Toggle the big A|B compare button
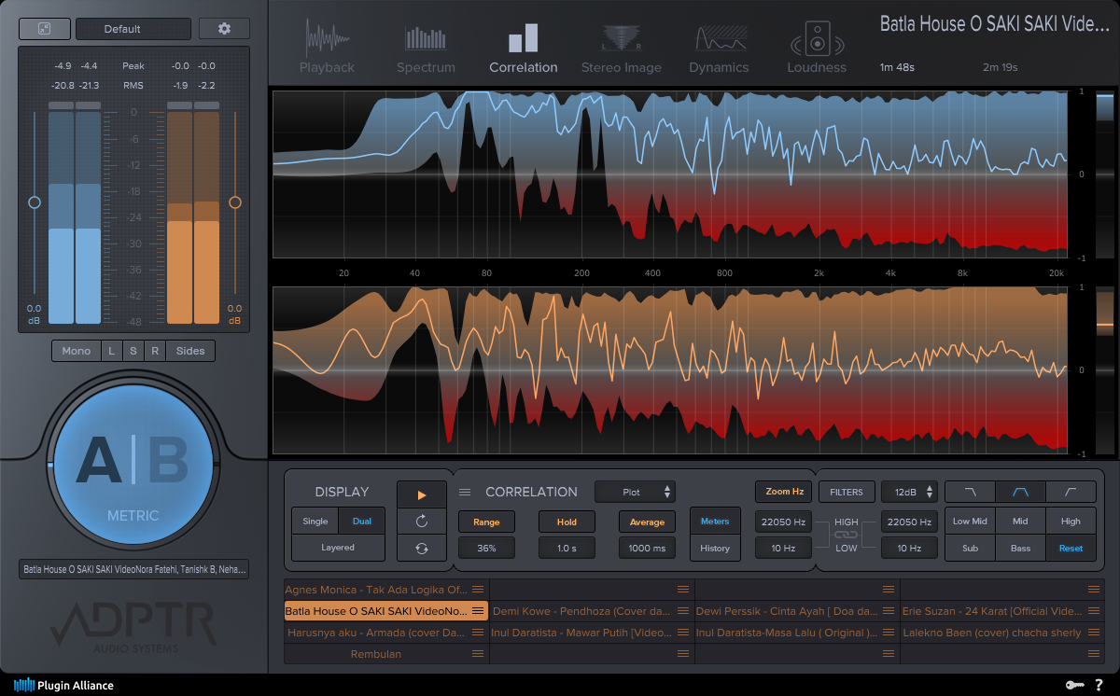 (133, 463)
